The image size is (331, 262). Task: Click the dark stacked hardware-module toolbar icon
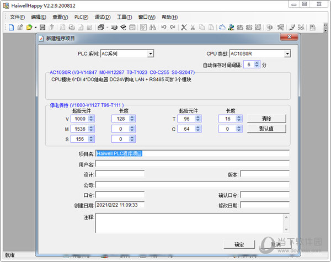coord(101,28)
